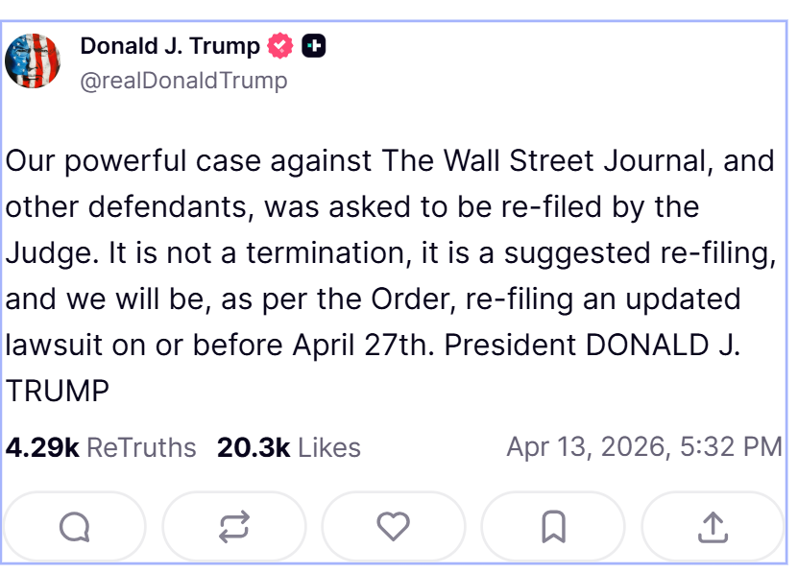Click the black plus badge beside the name

click(x=313, y=45)
